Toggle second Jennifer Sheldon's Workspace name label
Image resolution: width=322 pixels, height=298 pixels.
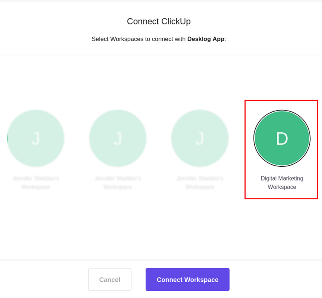(118, 182)
